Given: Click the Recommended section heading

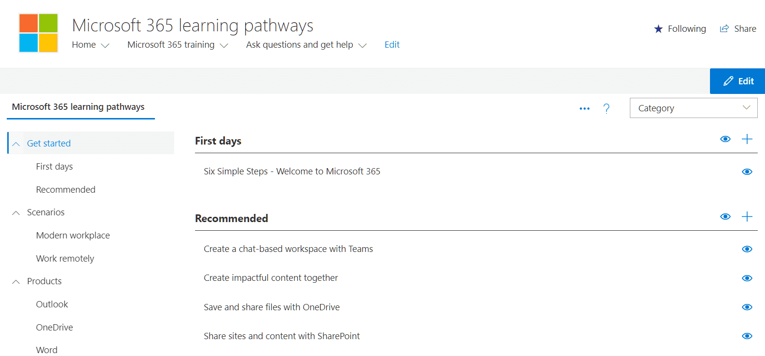Looking at the screenshot, I should 232,219.
